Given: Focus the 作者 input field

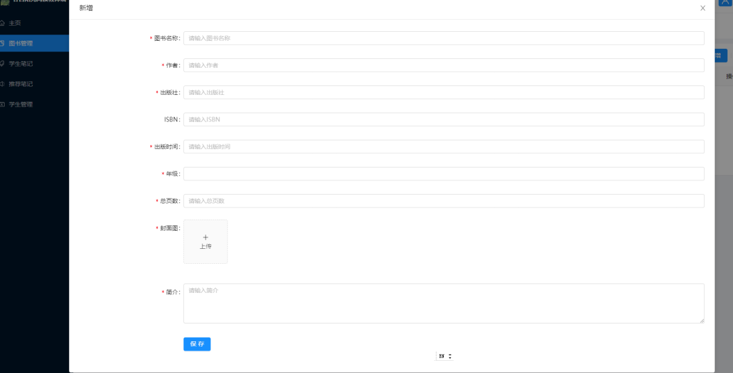Looking at the screenshot, I should [x=444, y=65].
